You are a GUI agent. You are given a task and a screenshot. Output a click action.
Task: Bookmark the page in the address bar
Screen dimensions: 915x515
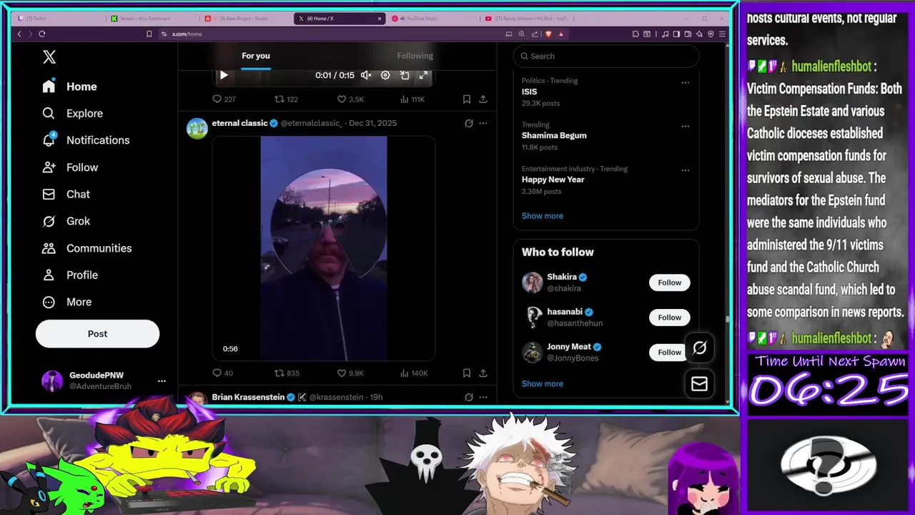point(149,34)
